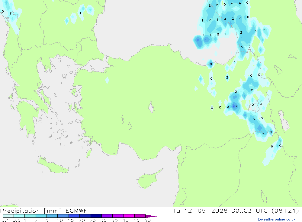Click the "10" legend scale label

click(60, 220)
